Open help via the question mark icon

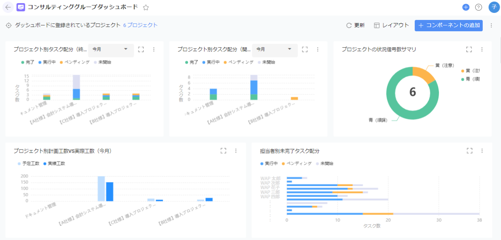[x=478, y=7]
